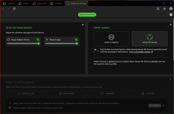Click the gamepad icon beside enriched haptics text
This screenshot has width=174, height=114.
click(x=96, y=51)
